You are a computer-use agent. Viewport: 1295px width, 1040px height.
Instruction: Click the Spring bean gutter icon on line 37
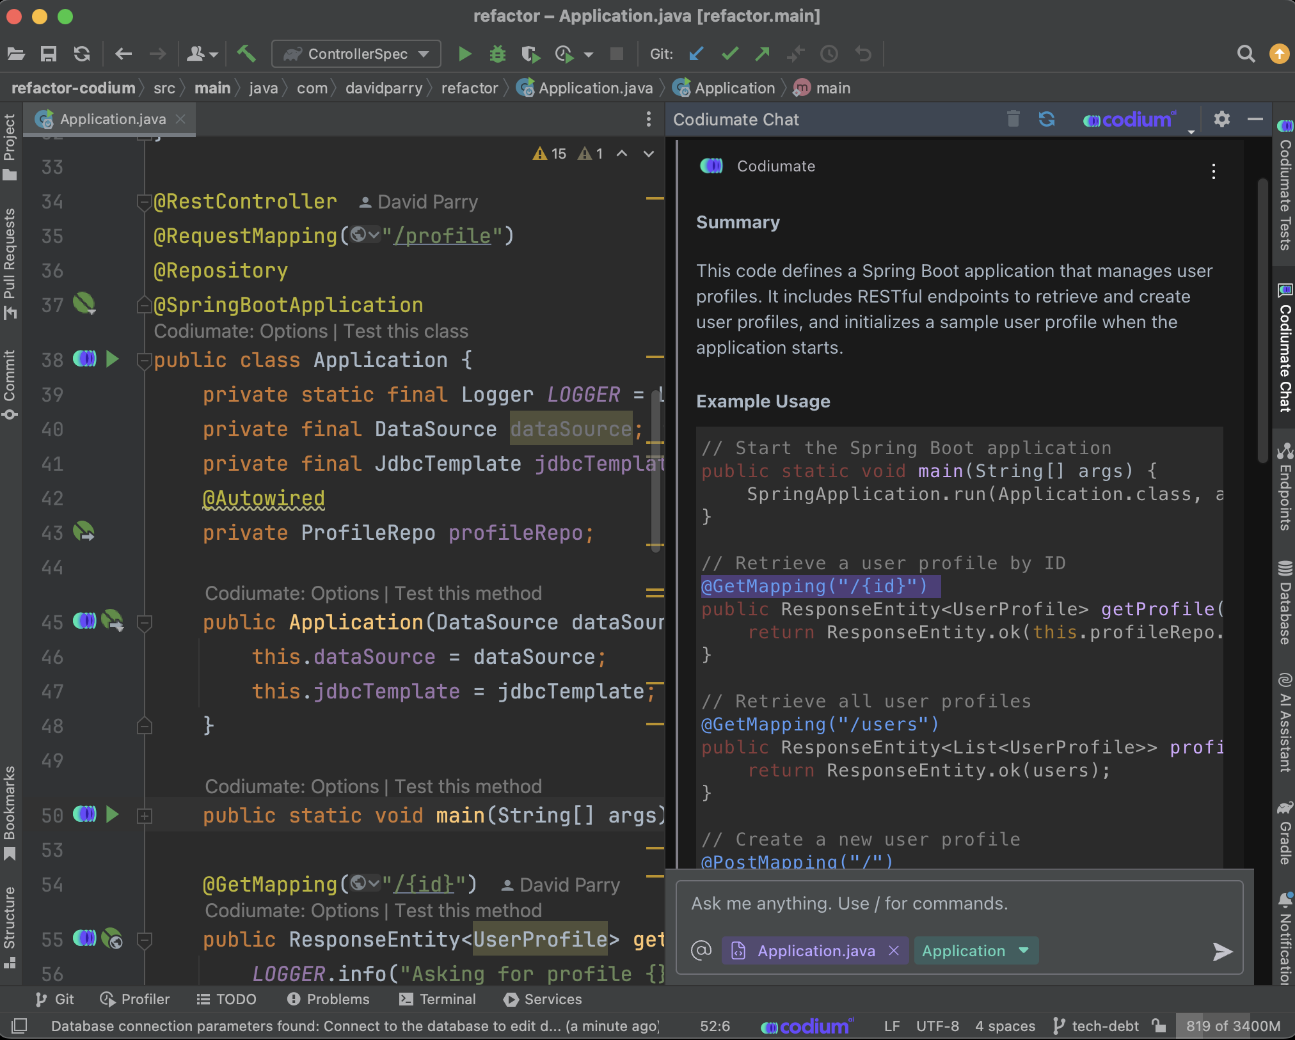(x=84, y=303)
